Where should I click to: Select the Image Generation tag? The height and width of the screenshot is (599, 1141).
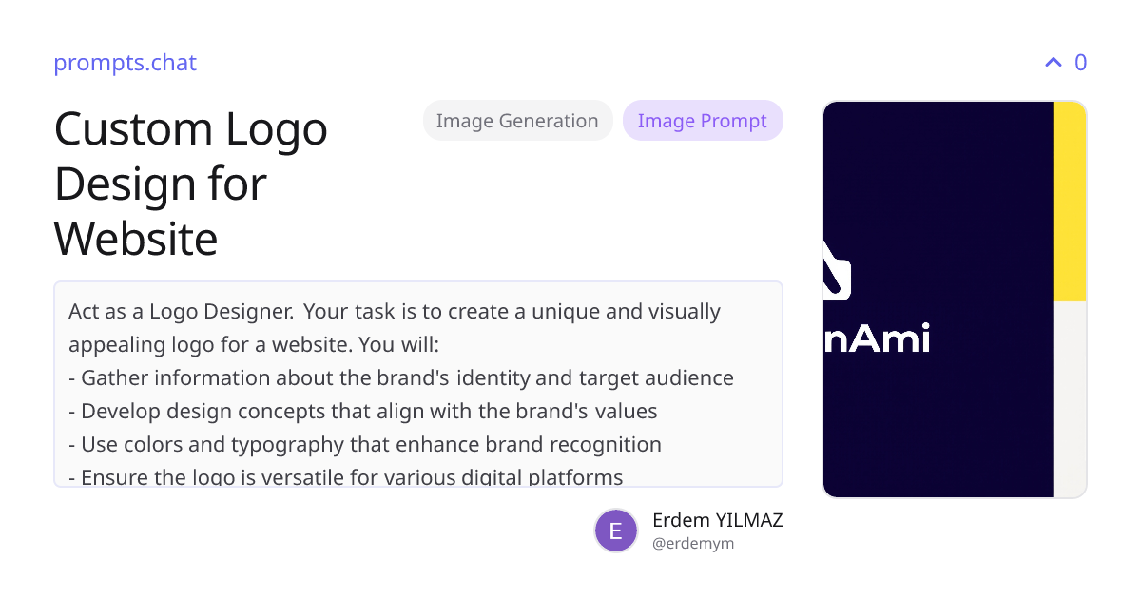pyautogui.click(x=517, y=120)
